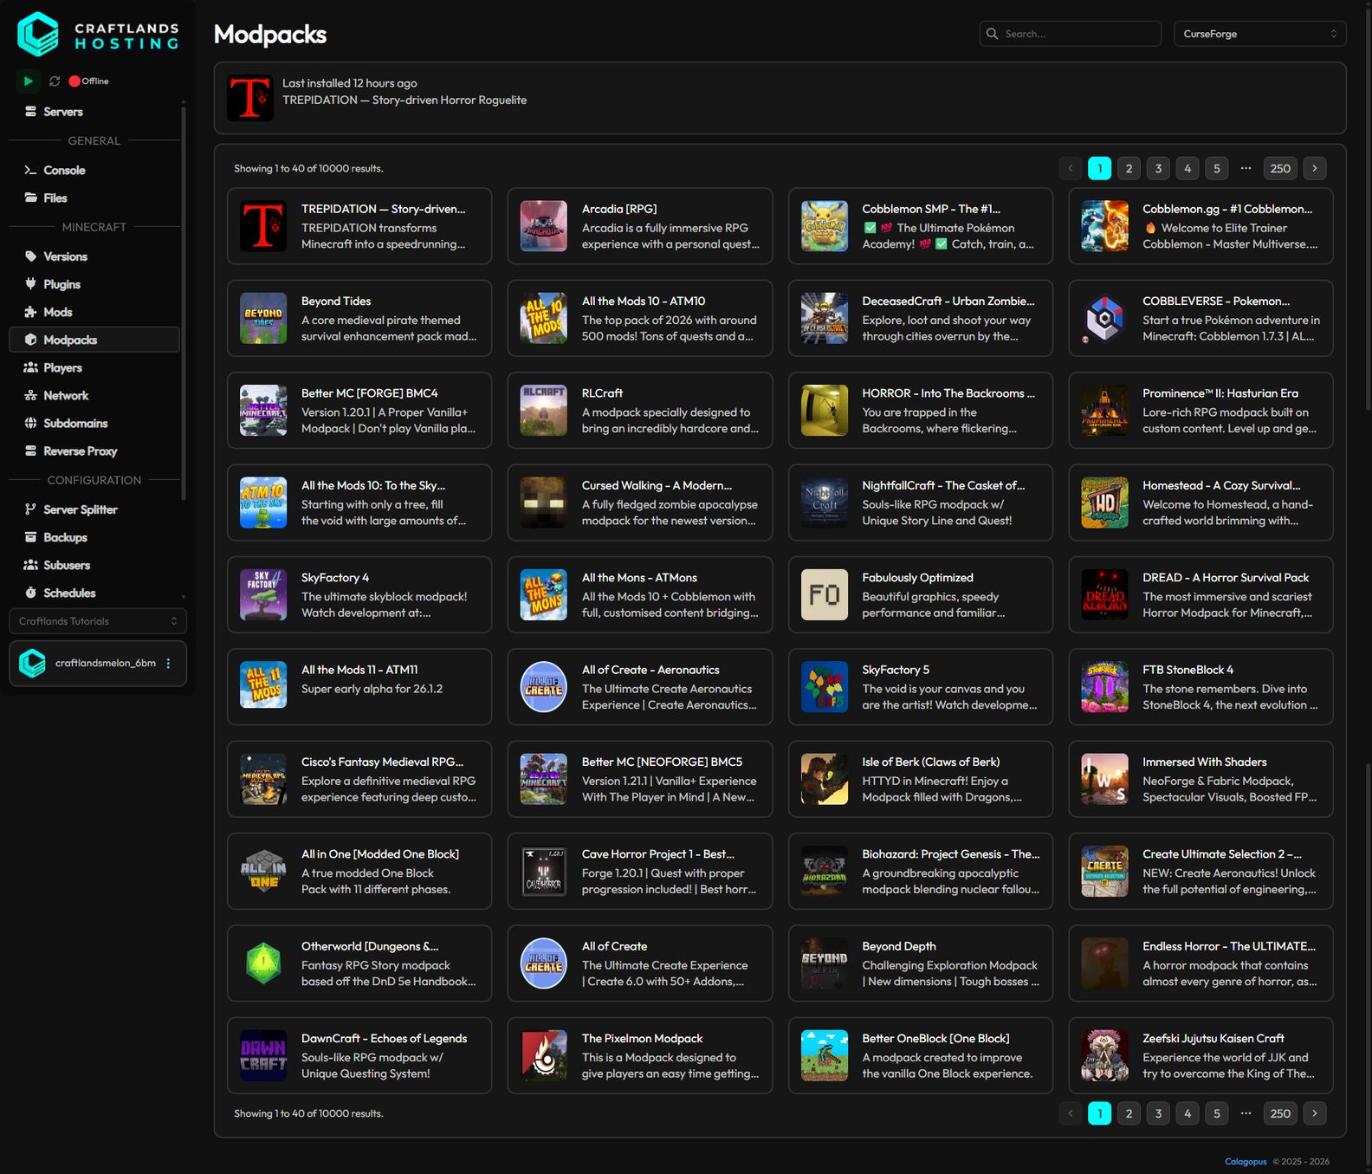Click the craftlandsmelon_6bm account entry

pyautogui.click(x=98, y=664)
